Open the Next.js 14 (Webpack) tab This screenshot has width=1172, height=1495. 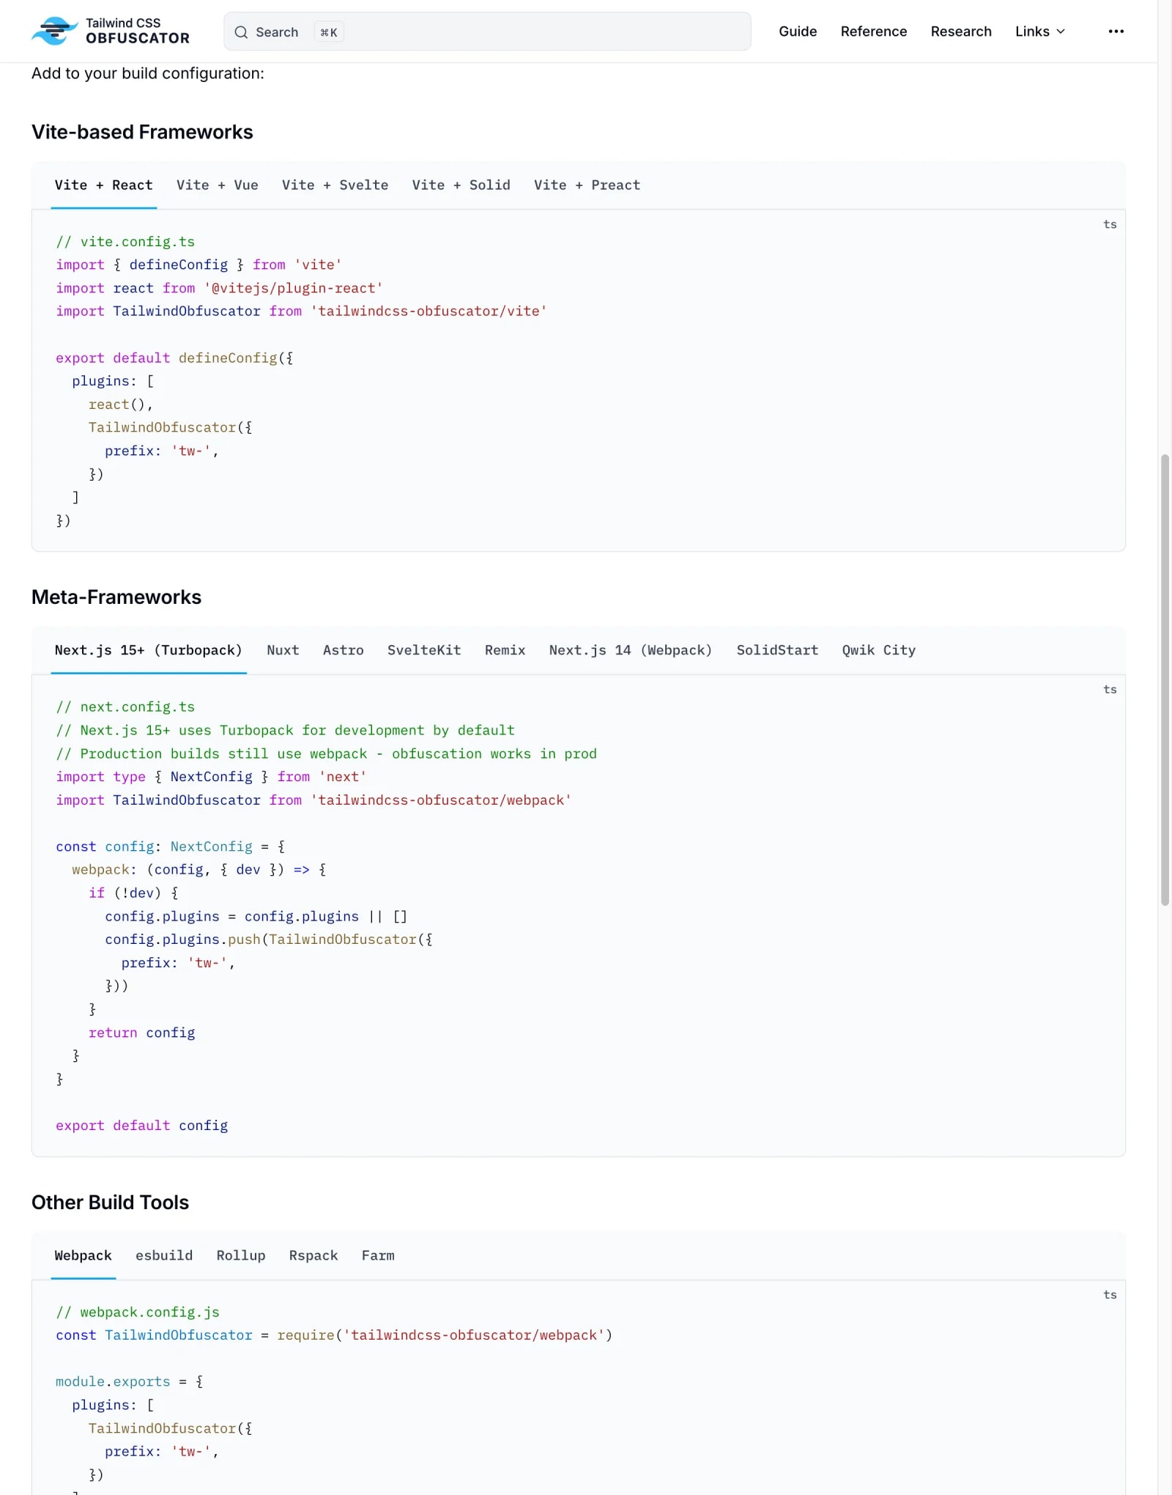click(631, 650)
